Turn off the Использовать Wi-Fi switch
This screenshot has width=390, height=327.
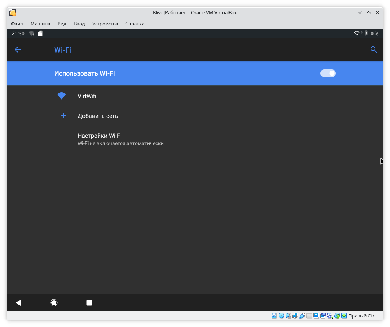pos(328,73)
